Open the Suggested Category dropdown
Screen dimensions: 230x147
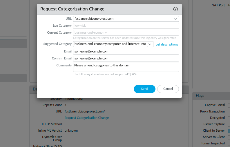point(150,44)
